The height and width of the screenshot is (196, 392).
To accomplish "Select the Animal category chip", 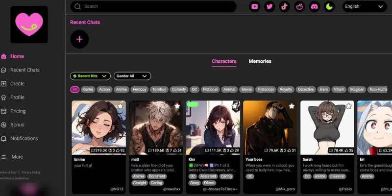I will (x=229, y=90).
